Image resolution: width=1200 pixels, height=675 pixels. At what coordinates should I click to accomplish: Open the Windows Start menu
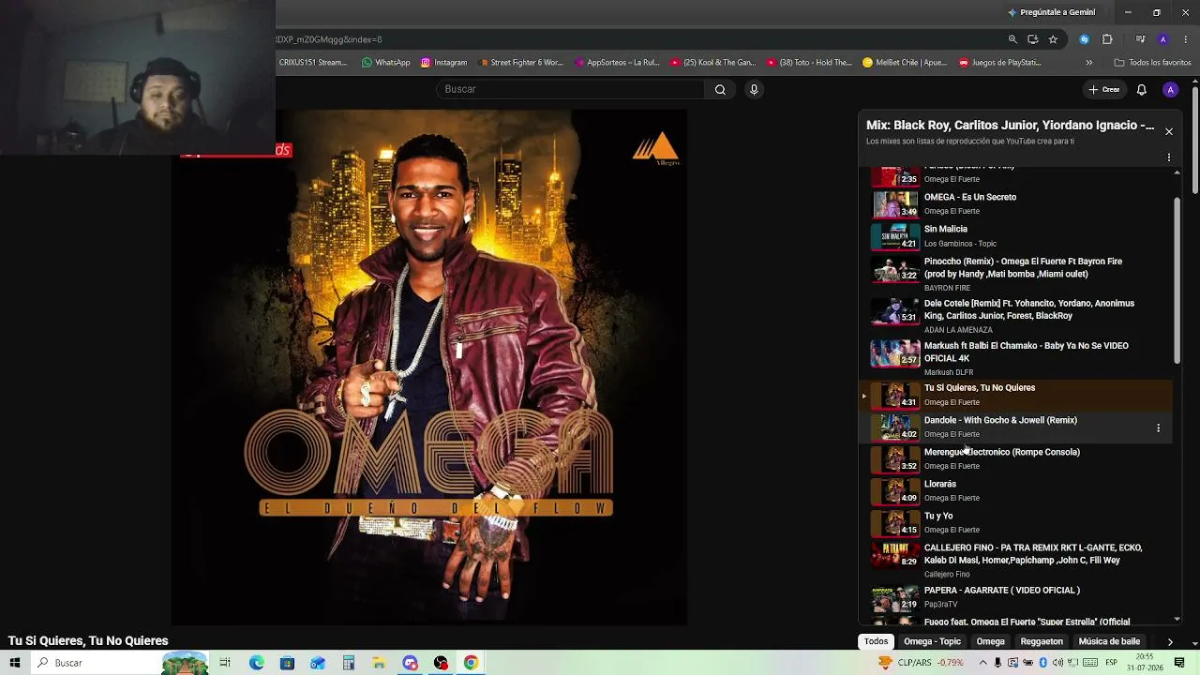coord(15,663)
